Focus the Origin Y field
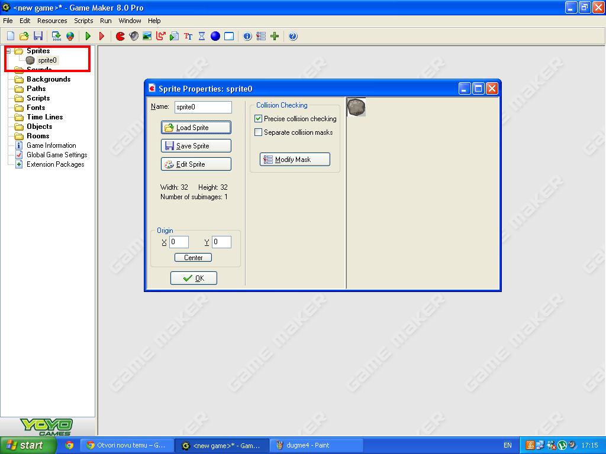The image size is (606, 454). [221, 242]
